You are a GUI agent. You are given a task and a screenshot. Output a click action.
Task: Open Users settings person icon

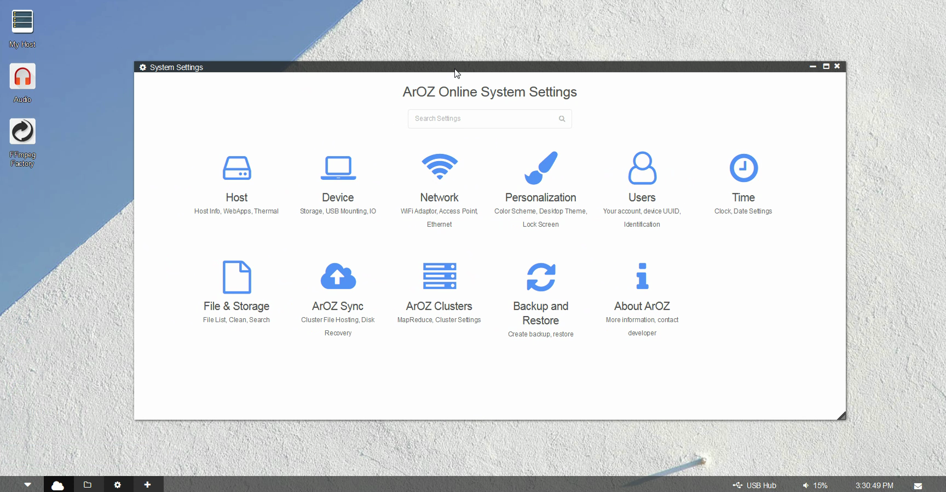pos(642,168)
